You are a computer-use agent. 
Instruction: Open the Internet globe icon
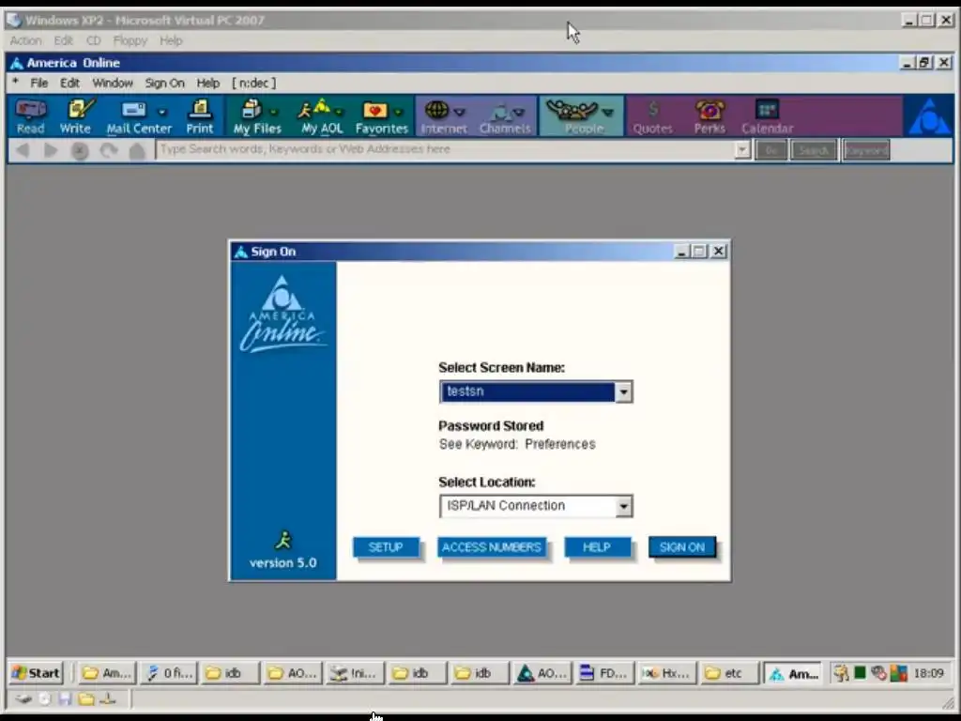437,111
